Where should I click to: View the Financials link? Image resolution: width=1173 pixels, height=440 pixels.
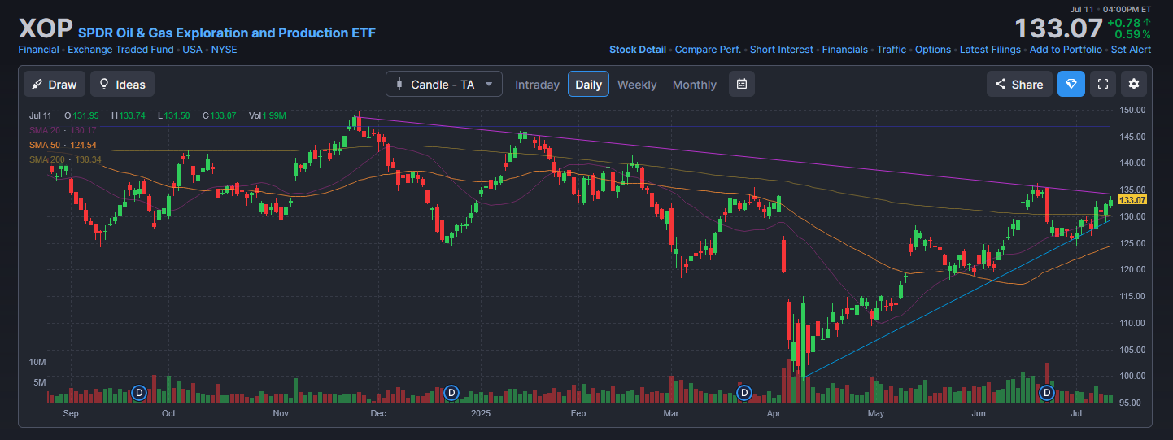click(x=845, y=50)
